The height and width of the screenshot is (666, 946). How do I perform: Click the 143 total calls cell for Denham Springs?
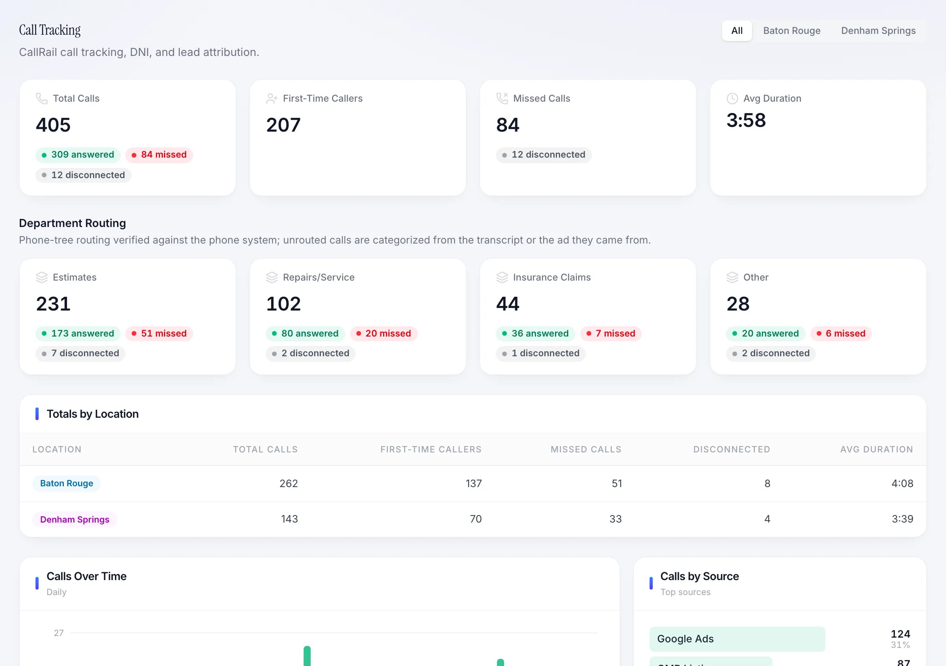(x=289, y=519)
